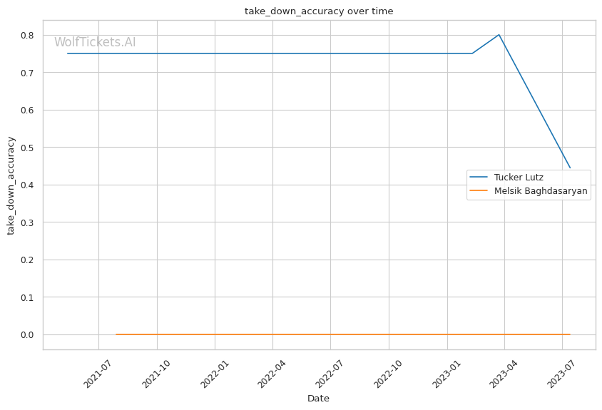This screenshot has height=410, width=602.
Task: Click the 2022-07 x-axis tick label
Action: tap(330, 374)
